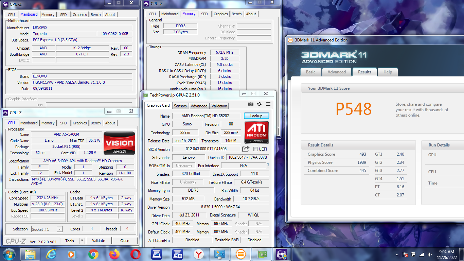
Task: Switch to GPU-Z from the taskbar
Action: [262, 254]
